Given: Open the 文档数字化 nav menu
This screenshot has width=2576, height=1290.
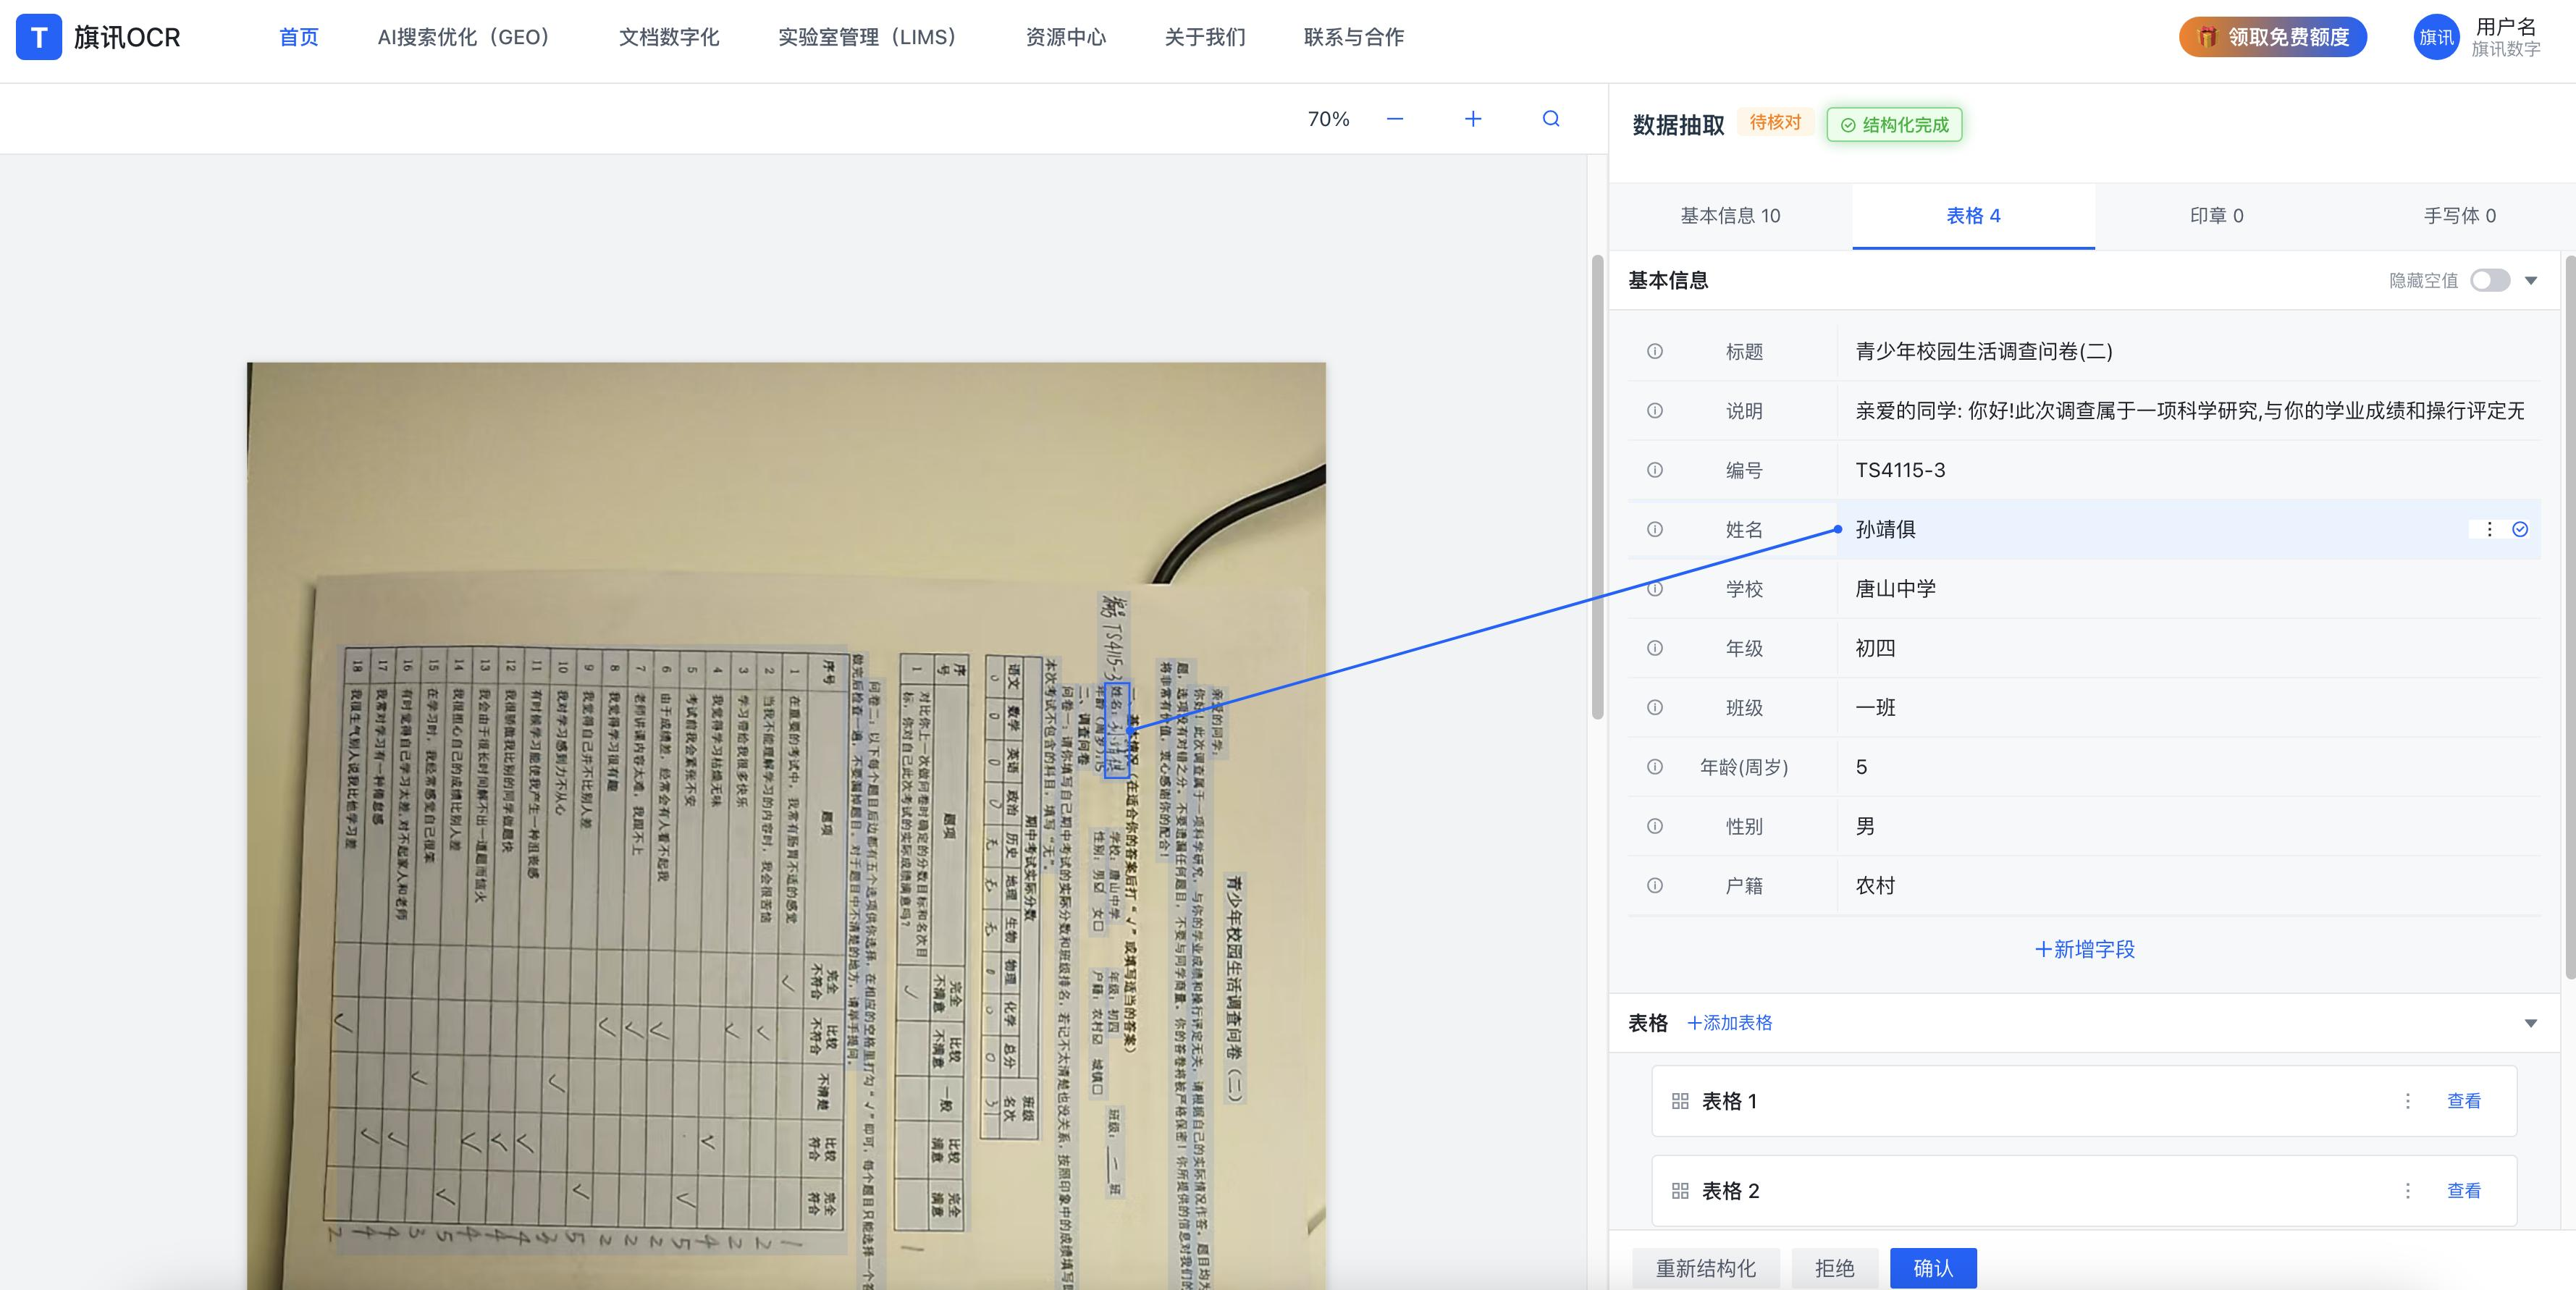Looking at the screenshot, I should pyautogui.click(x=668, y=37).
